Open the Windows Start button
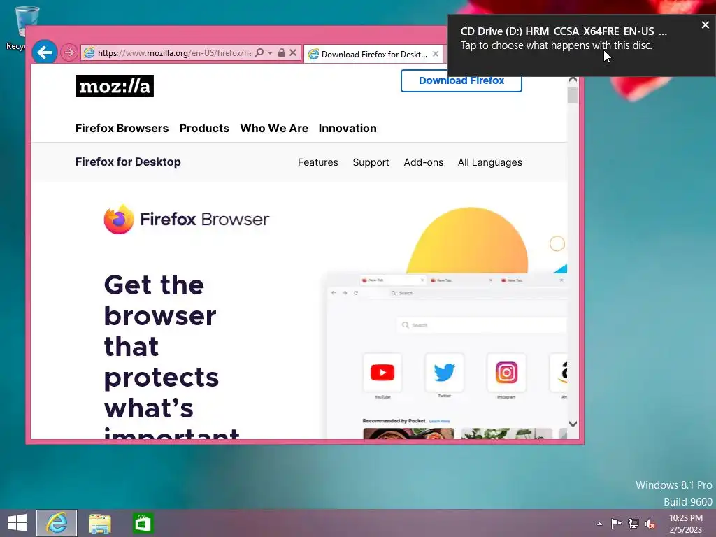Screen dimensions: 716x537 click(17, 523)
